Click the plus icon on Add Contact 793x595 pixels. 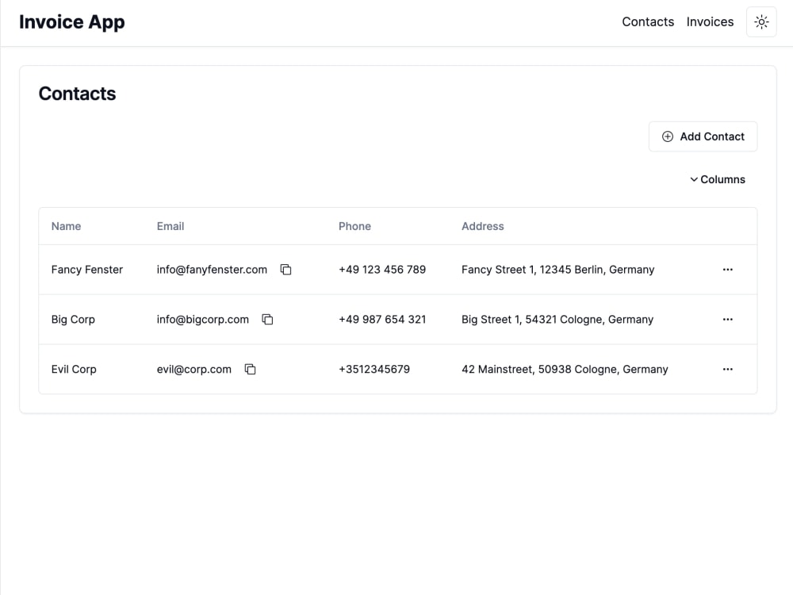(x=668, y=136)
